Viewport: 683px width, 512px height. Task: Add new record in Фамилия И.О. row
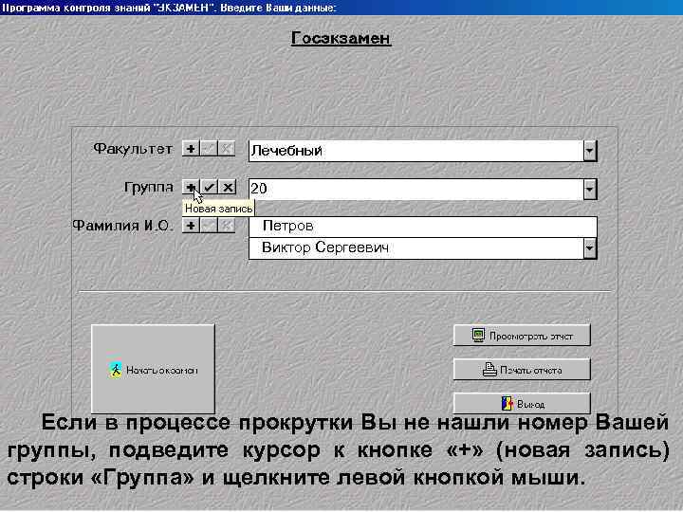(x=191, y=226)
